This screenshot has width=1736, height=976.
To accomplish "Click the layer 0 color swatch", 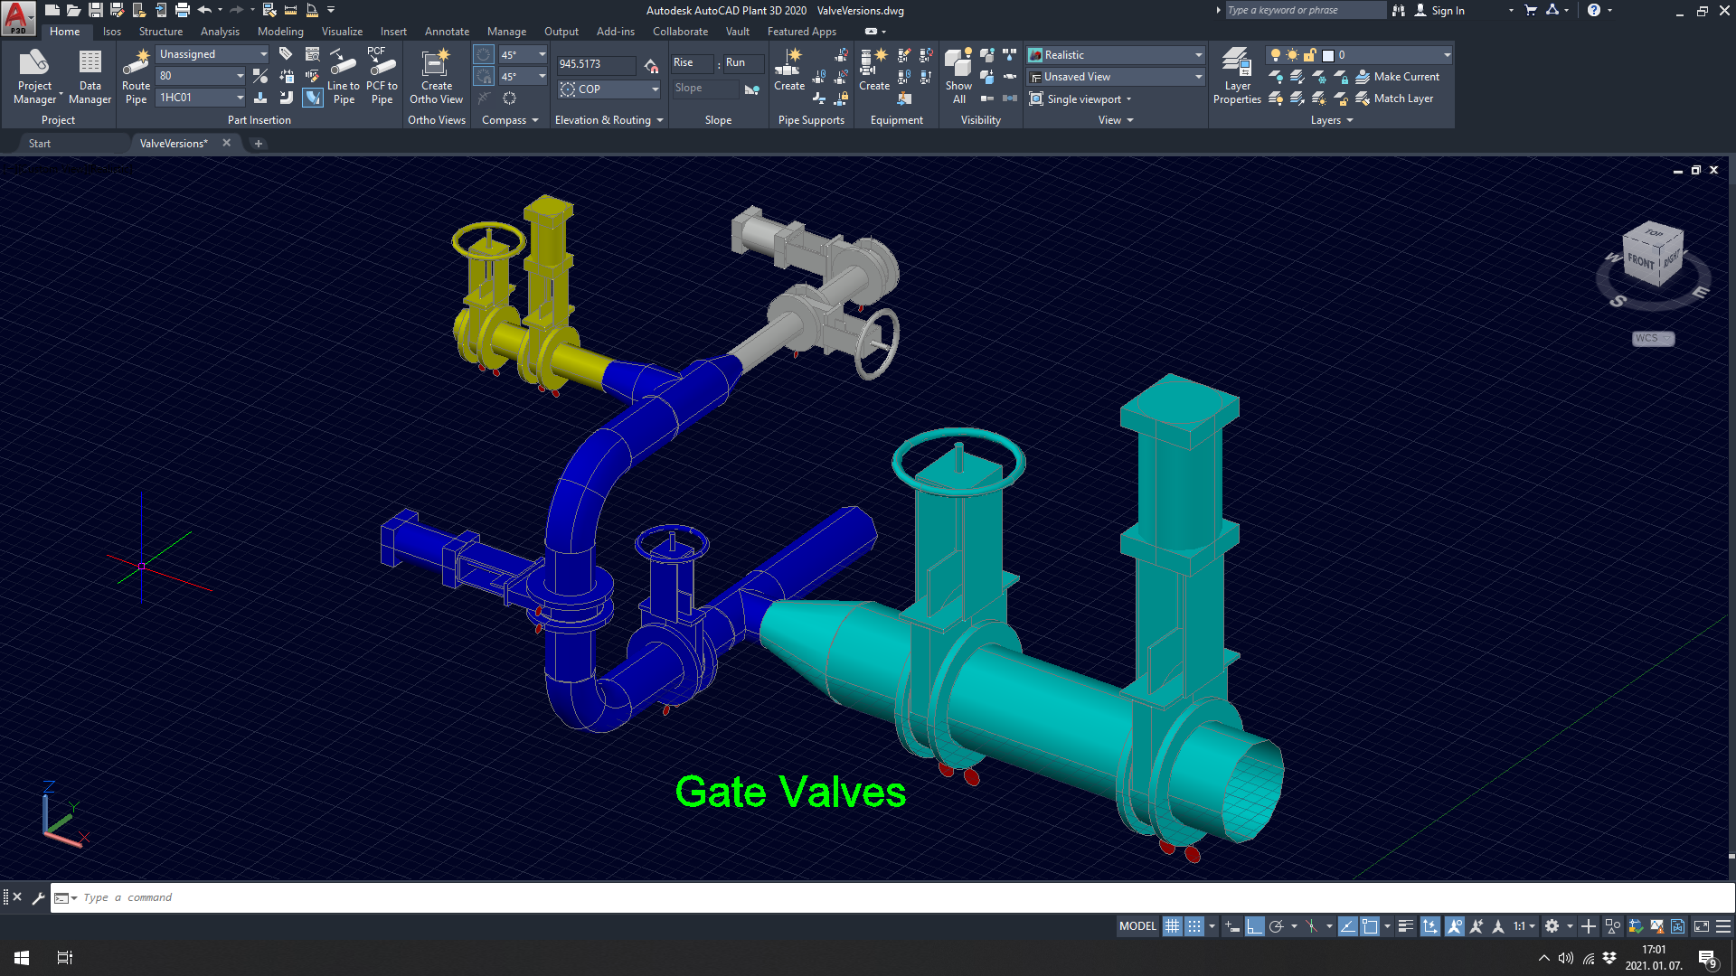I will (x=1328, y=55).
